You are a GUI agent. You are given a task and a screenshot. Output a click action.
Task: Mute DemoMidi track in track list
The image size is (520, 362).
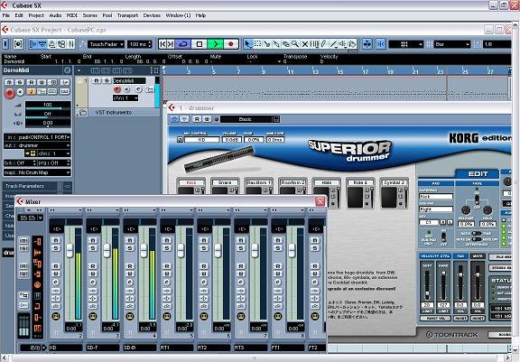[x=97, y=81]
